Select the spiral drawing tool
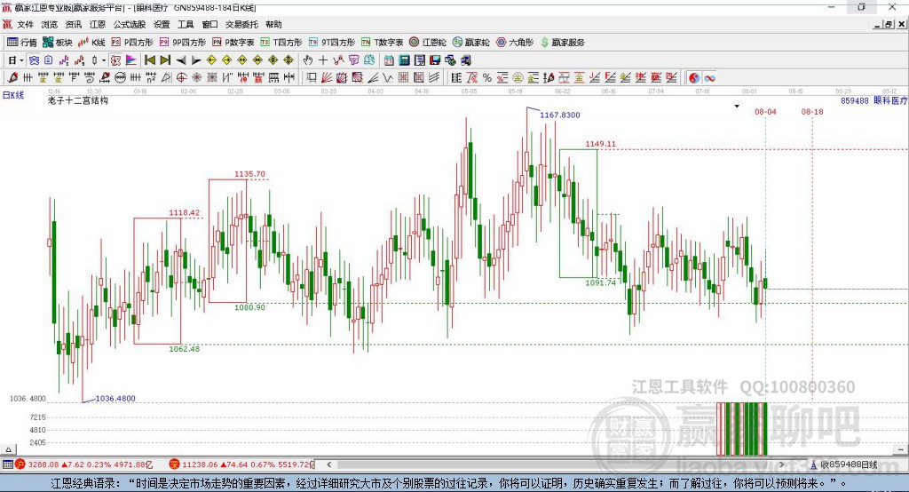909x492 pixels. 90,78
